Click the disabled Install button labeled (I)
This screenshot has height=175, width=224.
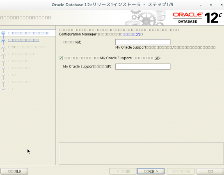tap(181, 171)
